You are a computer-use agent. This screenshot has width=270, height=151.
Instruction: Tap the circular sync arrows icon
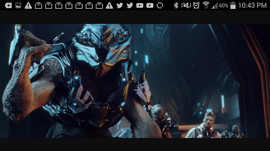click(x=160, y=5)
